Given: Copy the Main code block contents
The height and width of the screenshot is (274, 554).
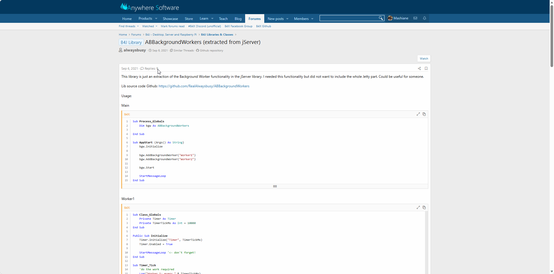Looking at the screenshot, I should pyautogui.click(x=424, y=114).
